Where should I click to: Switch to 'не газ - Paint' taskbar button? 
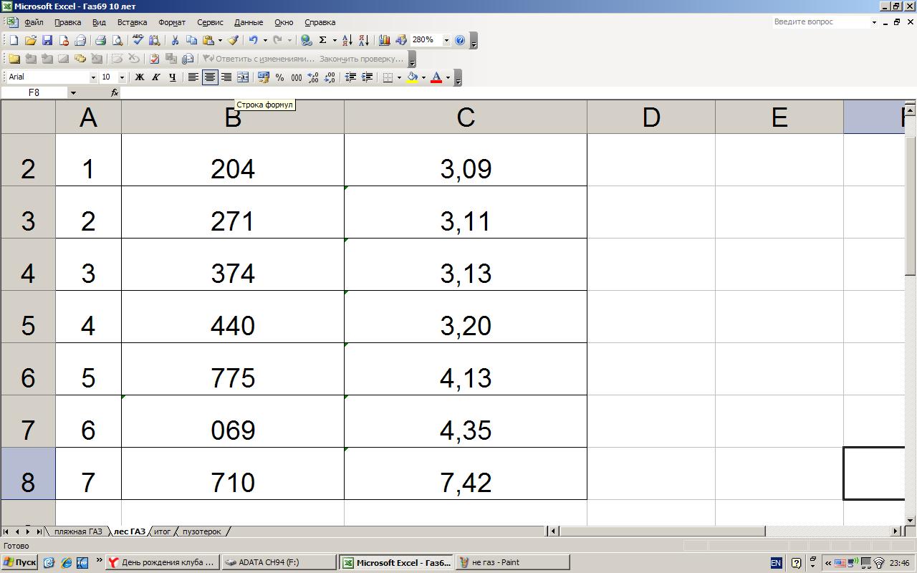pos(513,562)
